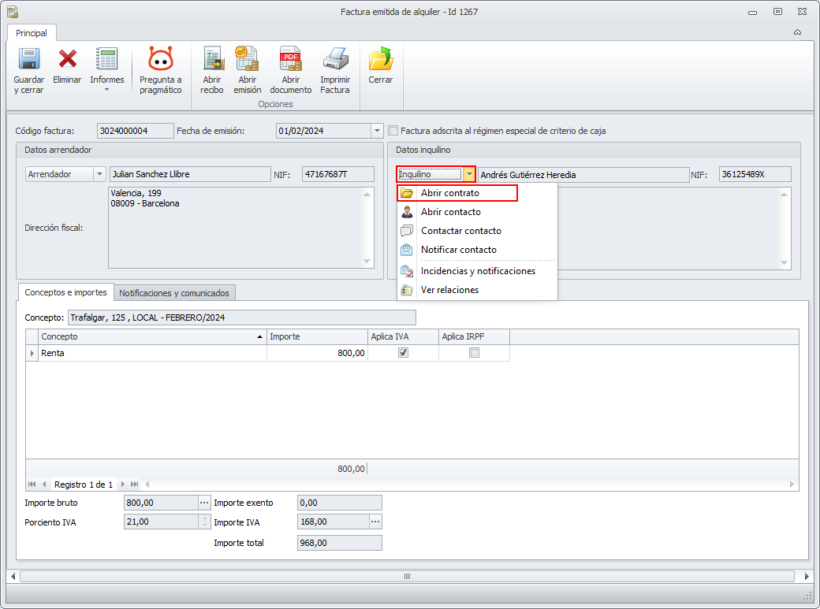820x609 pixels.
Task: Check Aplica IRPF for Renta row
Action: coord(475,353)
